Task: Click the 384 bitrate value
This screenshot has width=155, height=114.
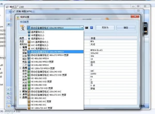Action: tap(113, 56)
